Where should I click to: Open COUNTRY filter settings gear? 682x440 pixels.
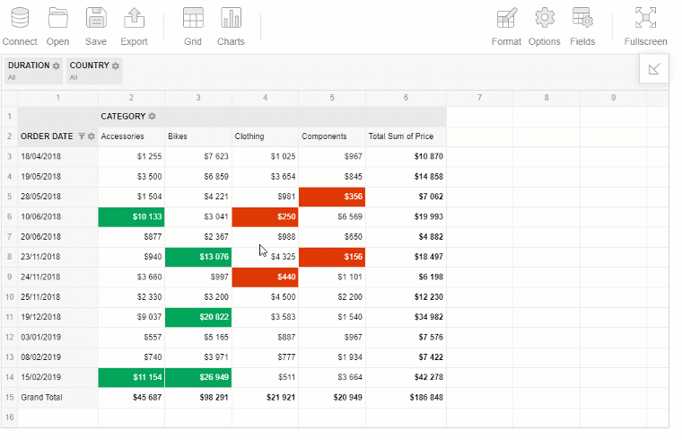115,66
